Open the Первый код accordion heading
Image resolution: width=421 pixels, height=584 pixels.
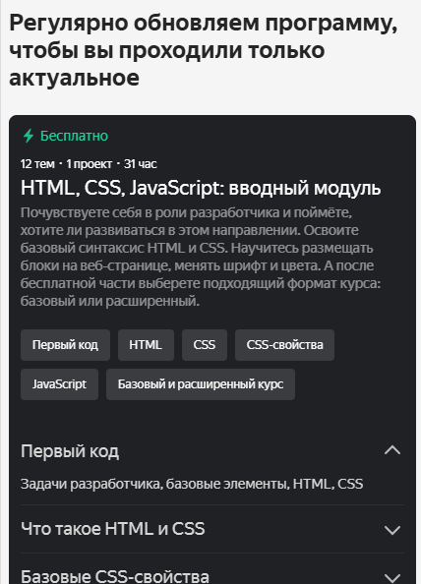point(70,451)
